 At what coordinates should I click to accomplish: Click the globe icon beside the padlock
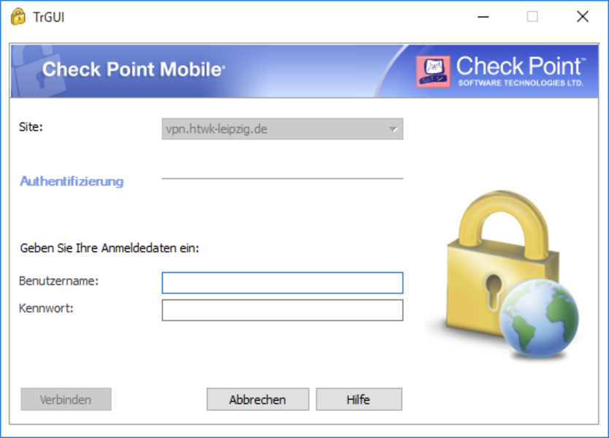pos(539,318)
